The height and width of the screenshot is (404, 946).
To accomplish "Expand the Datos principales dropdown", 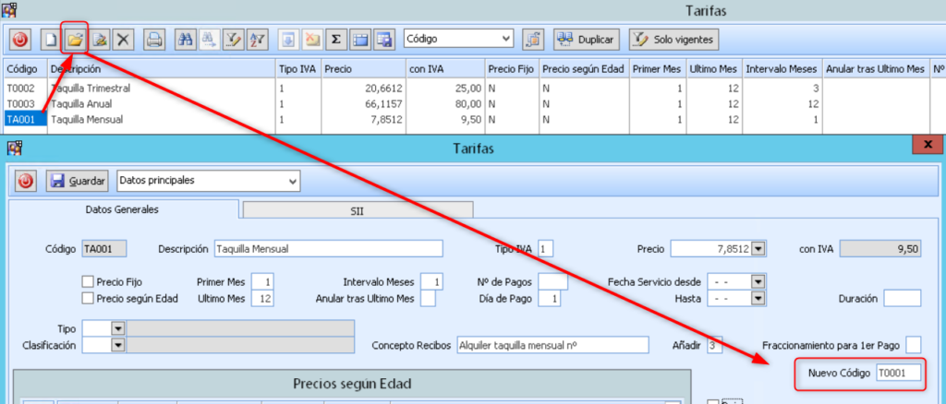I will (x=293, y=181).
